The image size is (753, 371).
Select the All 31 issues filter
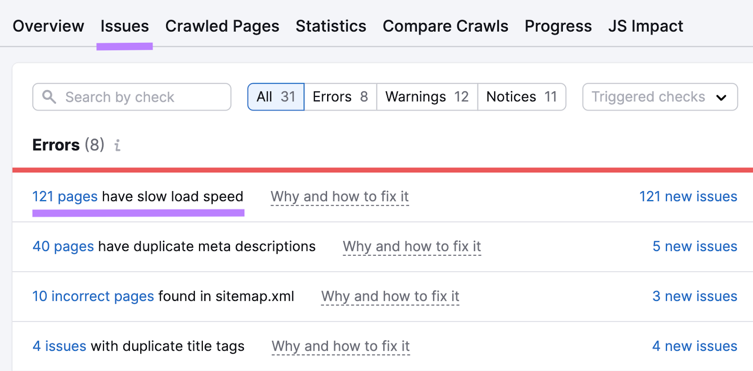click(x=275, y=97)
